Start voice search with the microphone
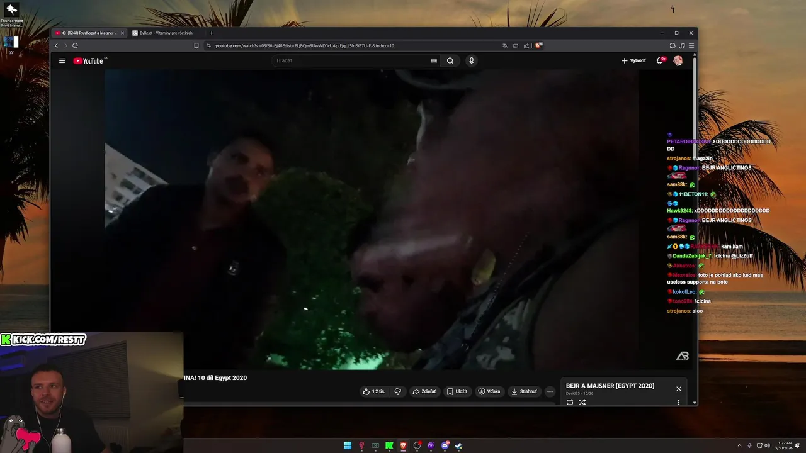This screenshot has width=806, height=453. 471,60
